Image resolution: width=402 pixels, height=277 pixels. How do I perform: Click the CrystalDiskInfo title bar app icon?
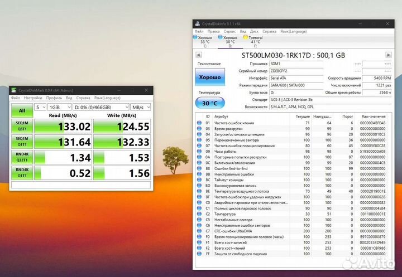[197, 23]
